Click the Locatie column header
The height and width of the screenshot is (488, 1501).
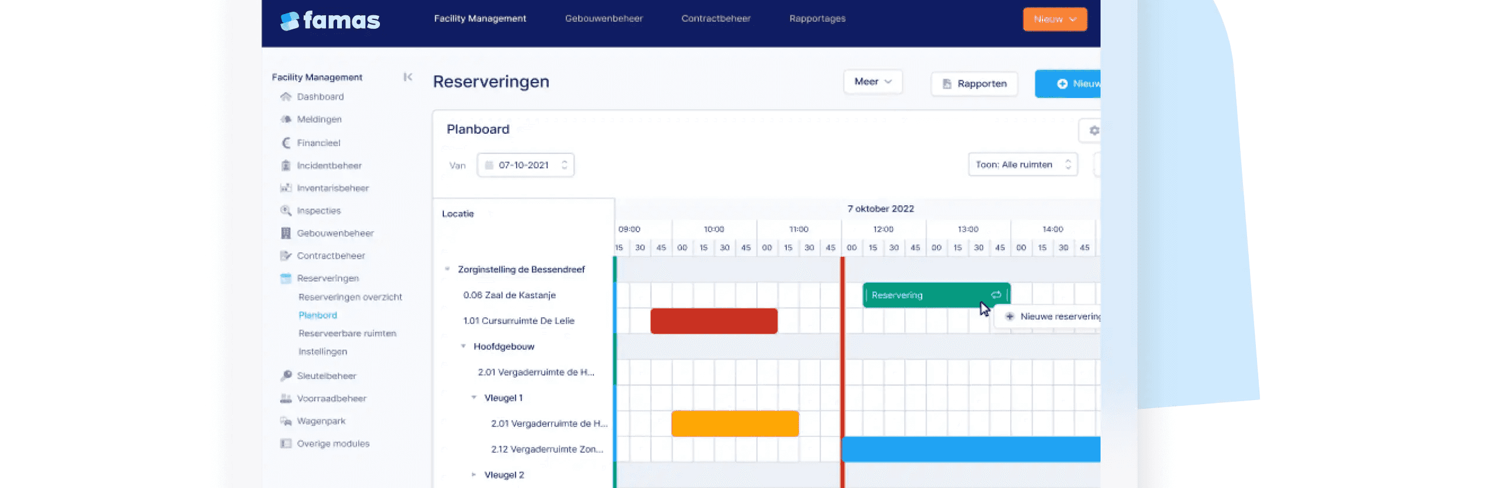(457, 213)
